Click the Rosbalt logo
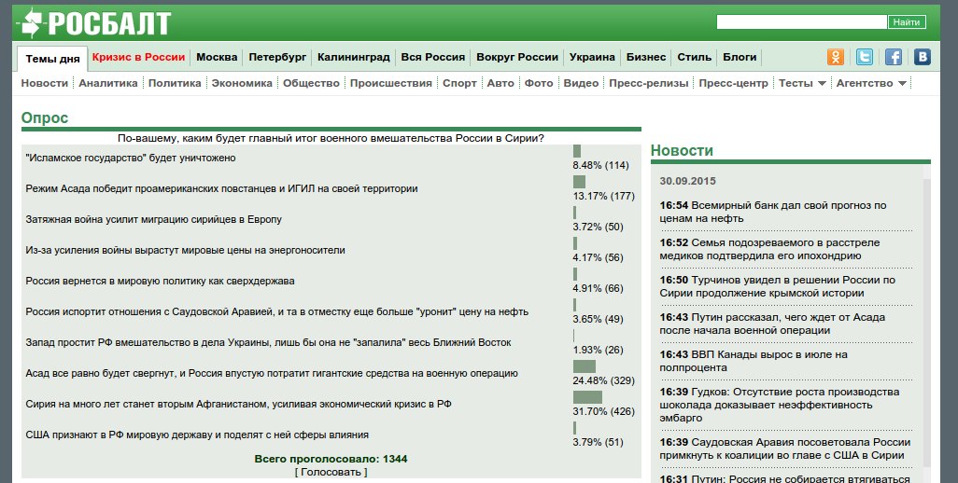958x483 pixels. click(93, 23)
